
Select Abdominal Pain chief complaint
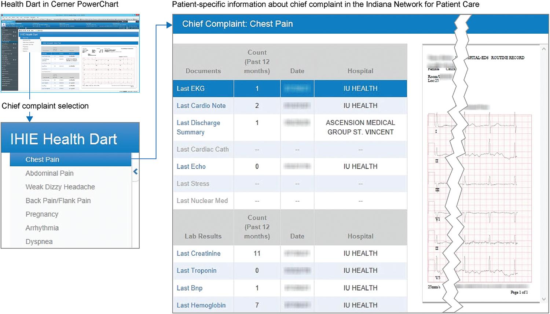[x=49, y=173]
